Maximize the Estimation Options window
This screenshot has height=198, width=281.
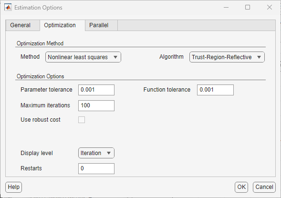248,7
